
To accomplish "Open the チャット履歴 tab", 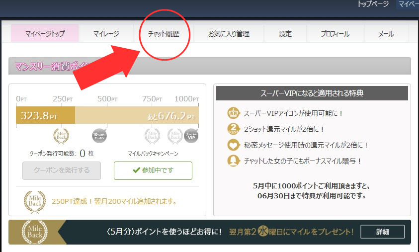I will coord(164,34).
